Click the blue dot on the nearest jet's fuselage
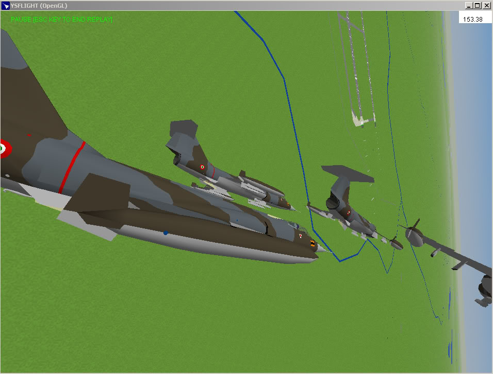 coord(166,233)
